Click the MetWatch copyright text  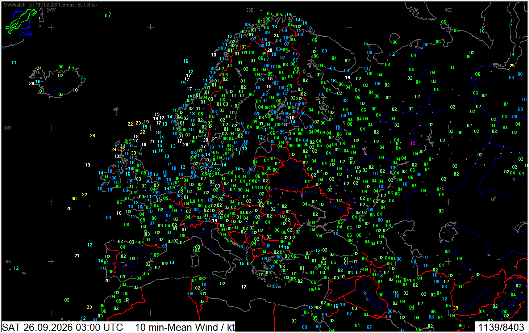50,5
